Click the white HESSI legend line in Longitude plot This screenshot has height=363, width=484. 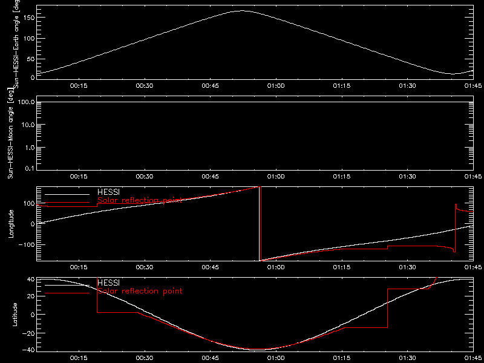tap(67, 194)
